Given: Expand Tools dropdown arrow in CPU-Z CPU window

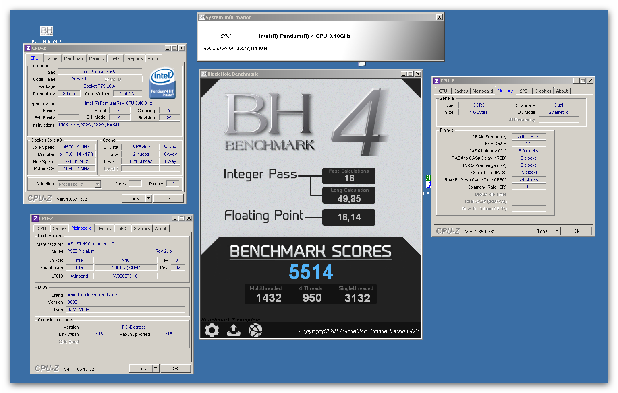Looking at the screenshot, I should 148,198.
